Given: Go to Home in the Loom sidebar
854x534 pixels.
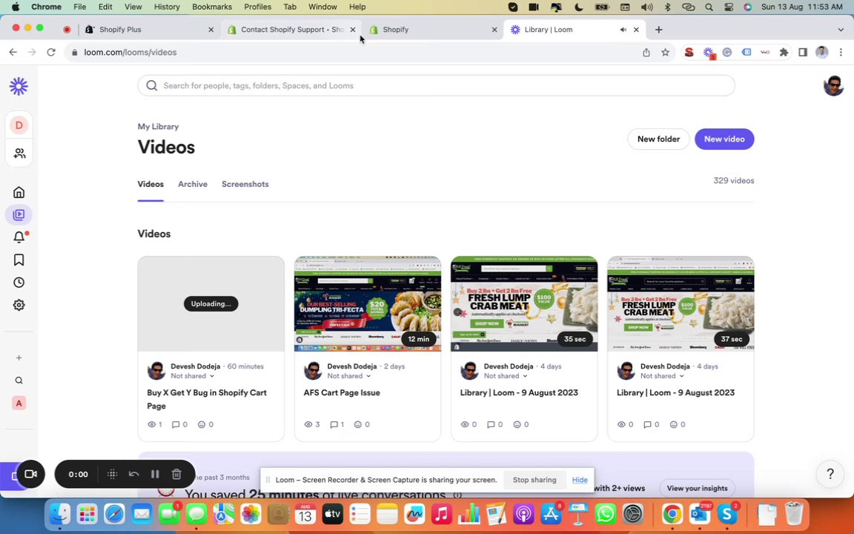Looking at the screenshot, I should (x=19, y=192).
